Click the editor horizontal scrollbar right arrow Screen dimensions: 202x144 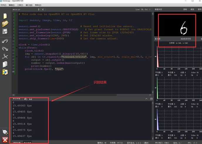(150, 95)
